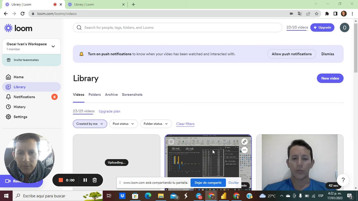Click Ocultar on the sharing bar
The width and height of the screenshot is (358, 201).
tap(234, 183)
